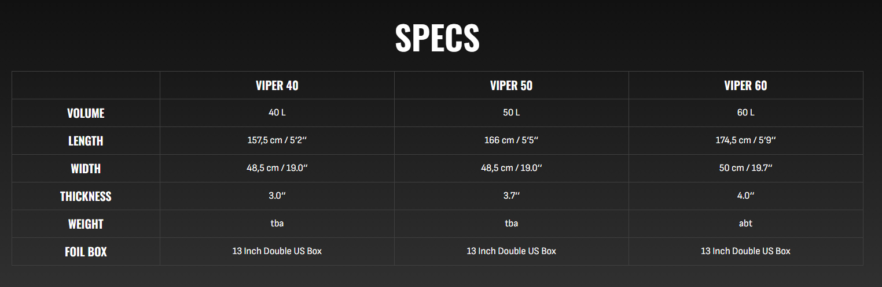Click Viper 40's 13 Inch Double US Box cell
This screenshot has width=882, height=287.
click(277, 251)
